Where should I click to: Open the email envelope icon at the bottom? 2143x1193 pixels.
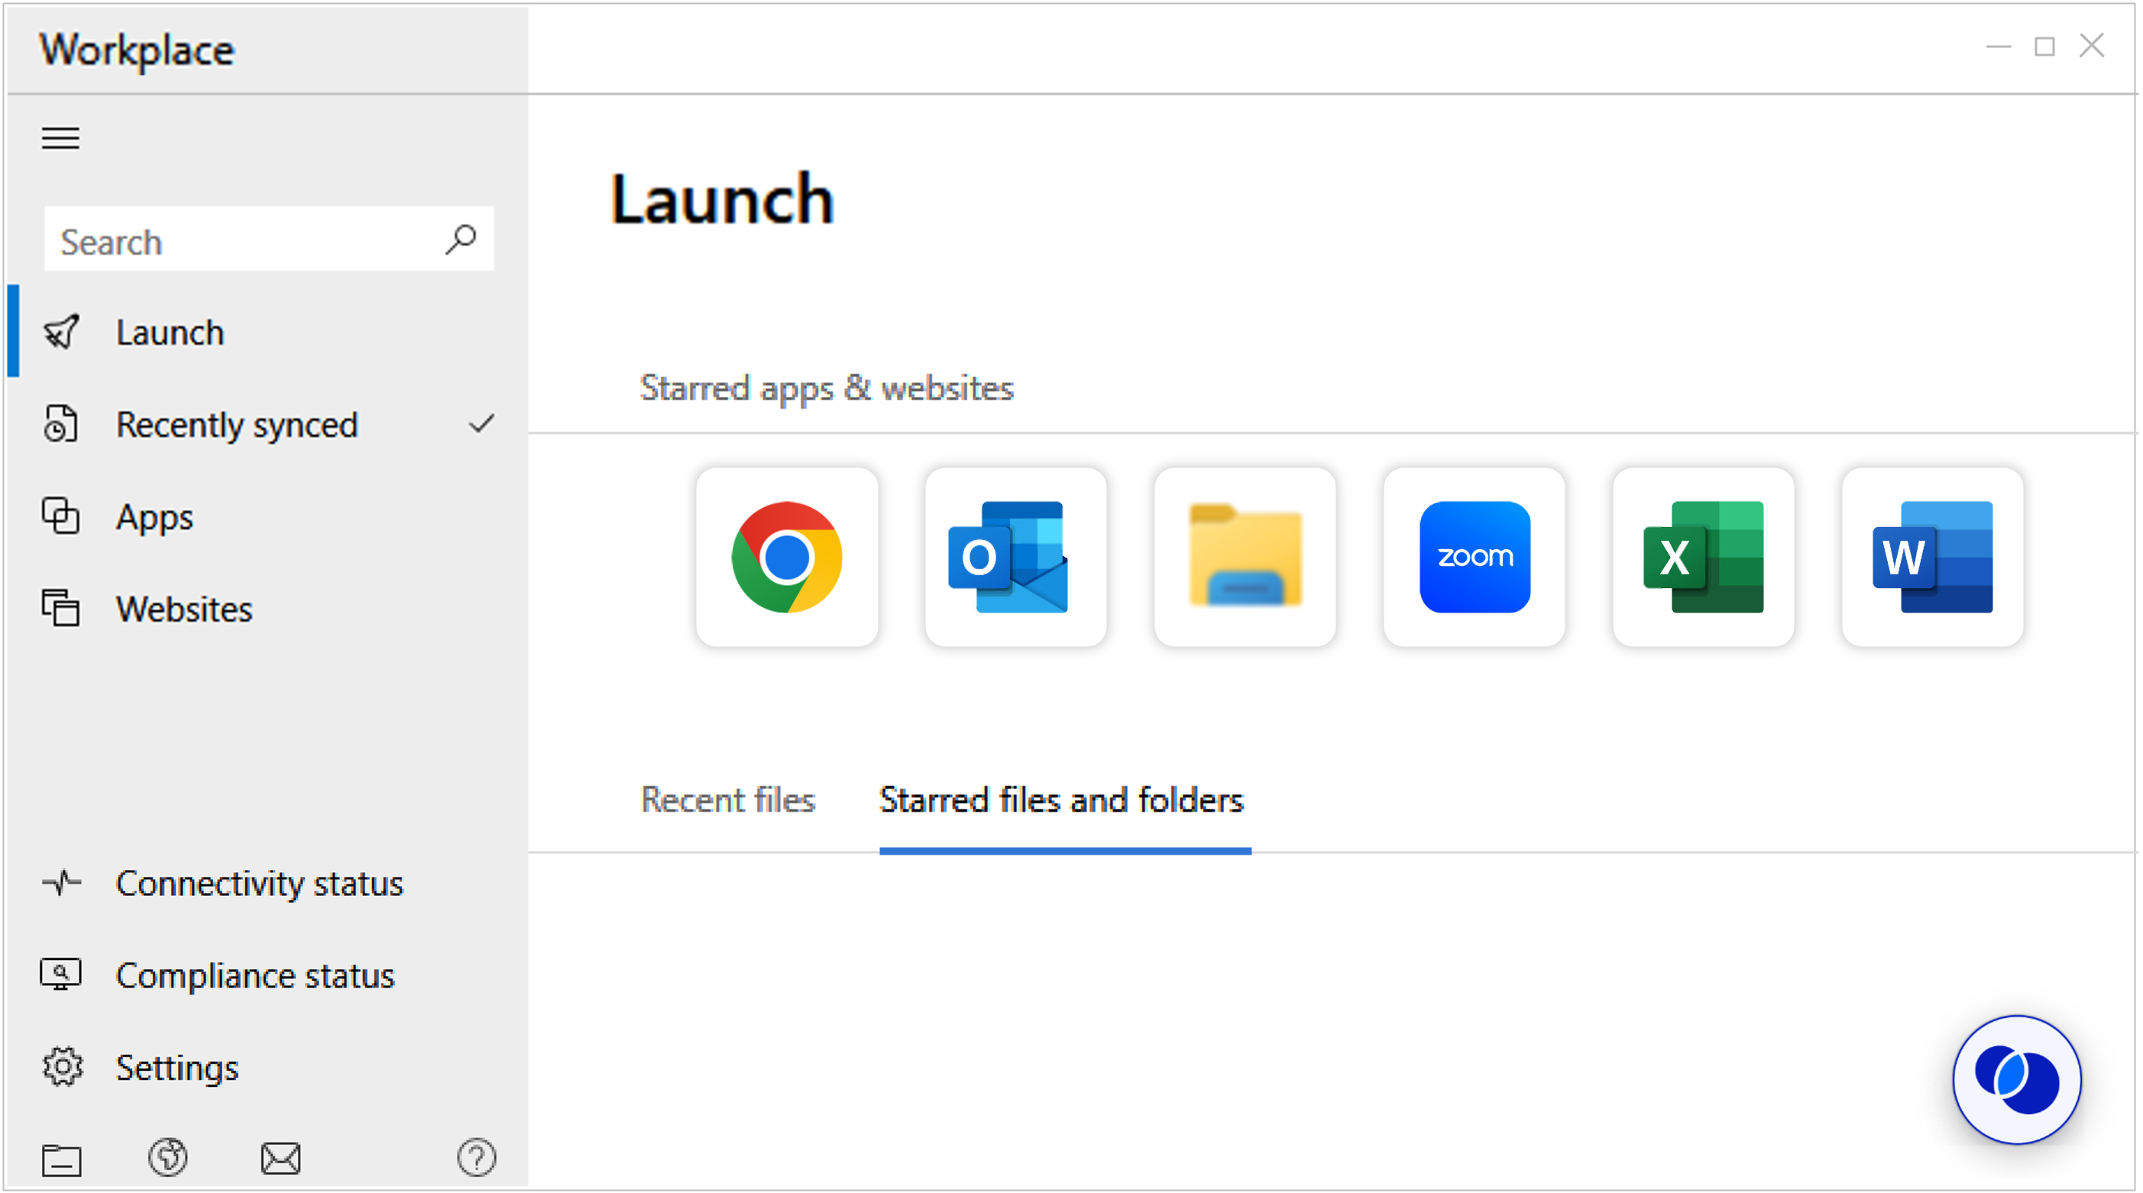[x=281, y=1157]
